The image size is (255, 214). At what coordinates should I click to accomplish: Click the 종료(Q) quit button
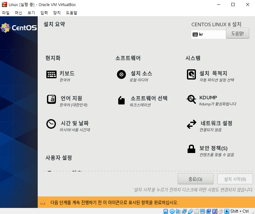[196, 179]
